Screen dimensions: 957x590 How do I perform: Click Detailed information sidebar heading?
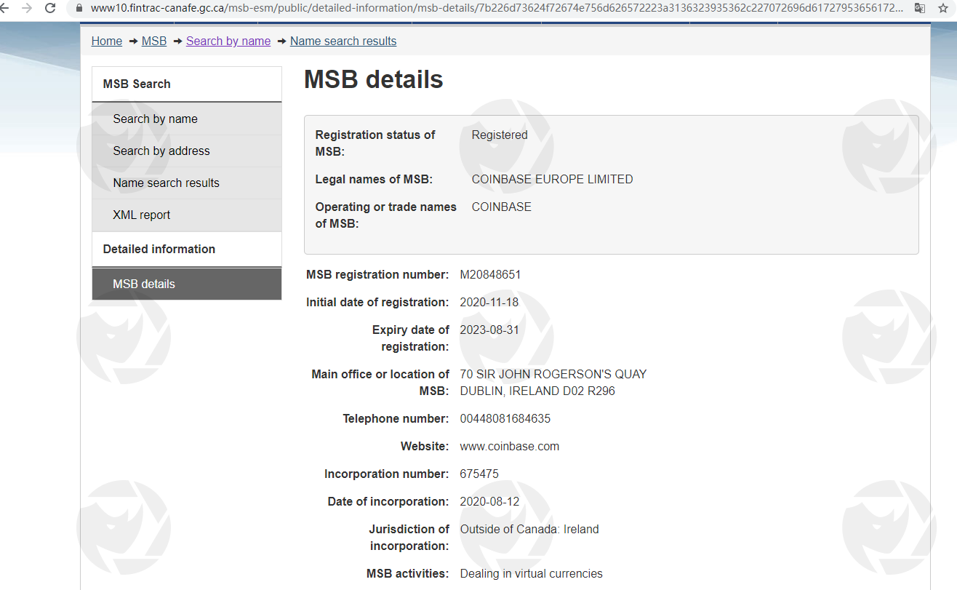(159, 249)
